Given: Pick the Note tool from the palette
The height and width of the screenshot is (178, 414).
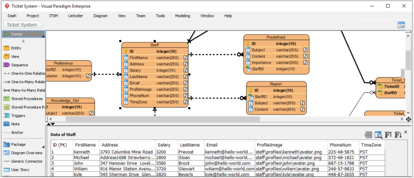Looking at the screenshot, I should (15, 124).
